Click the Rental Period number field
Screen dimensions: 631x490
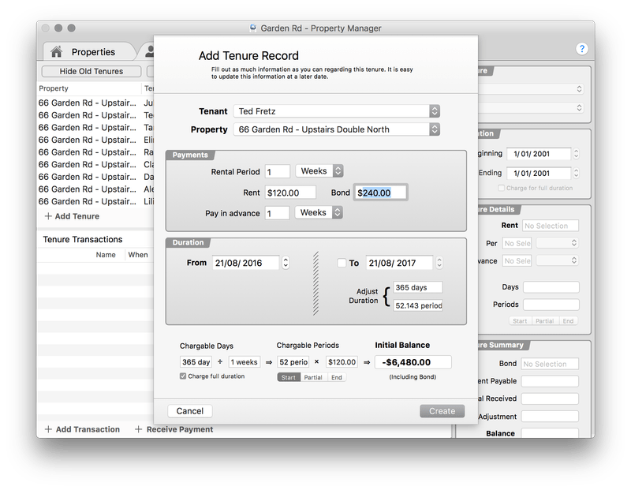click(278, 171)
